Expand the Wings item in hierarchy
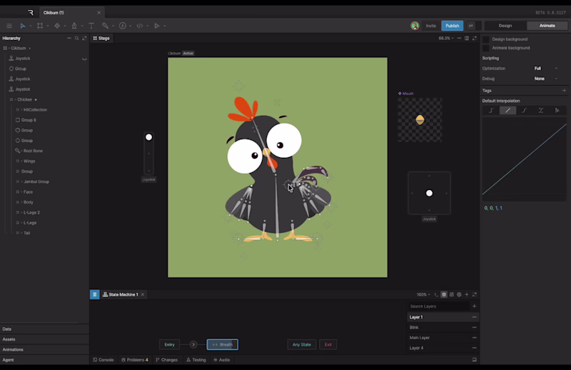 click(21, 161)
